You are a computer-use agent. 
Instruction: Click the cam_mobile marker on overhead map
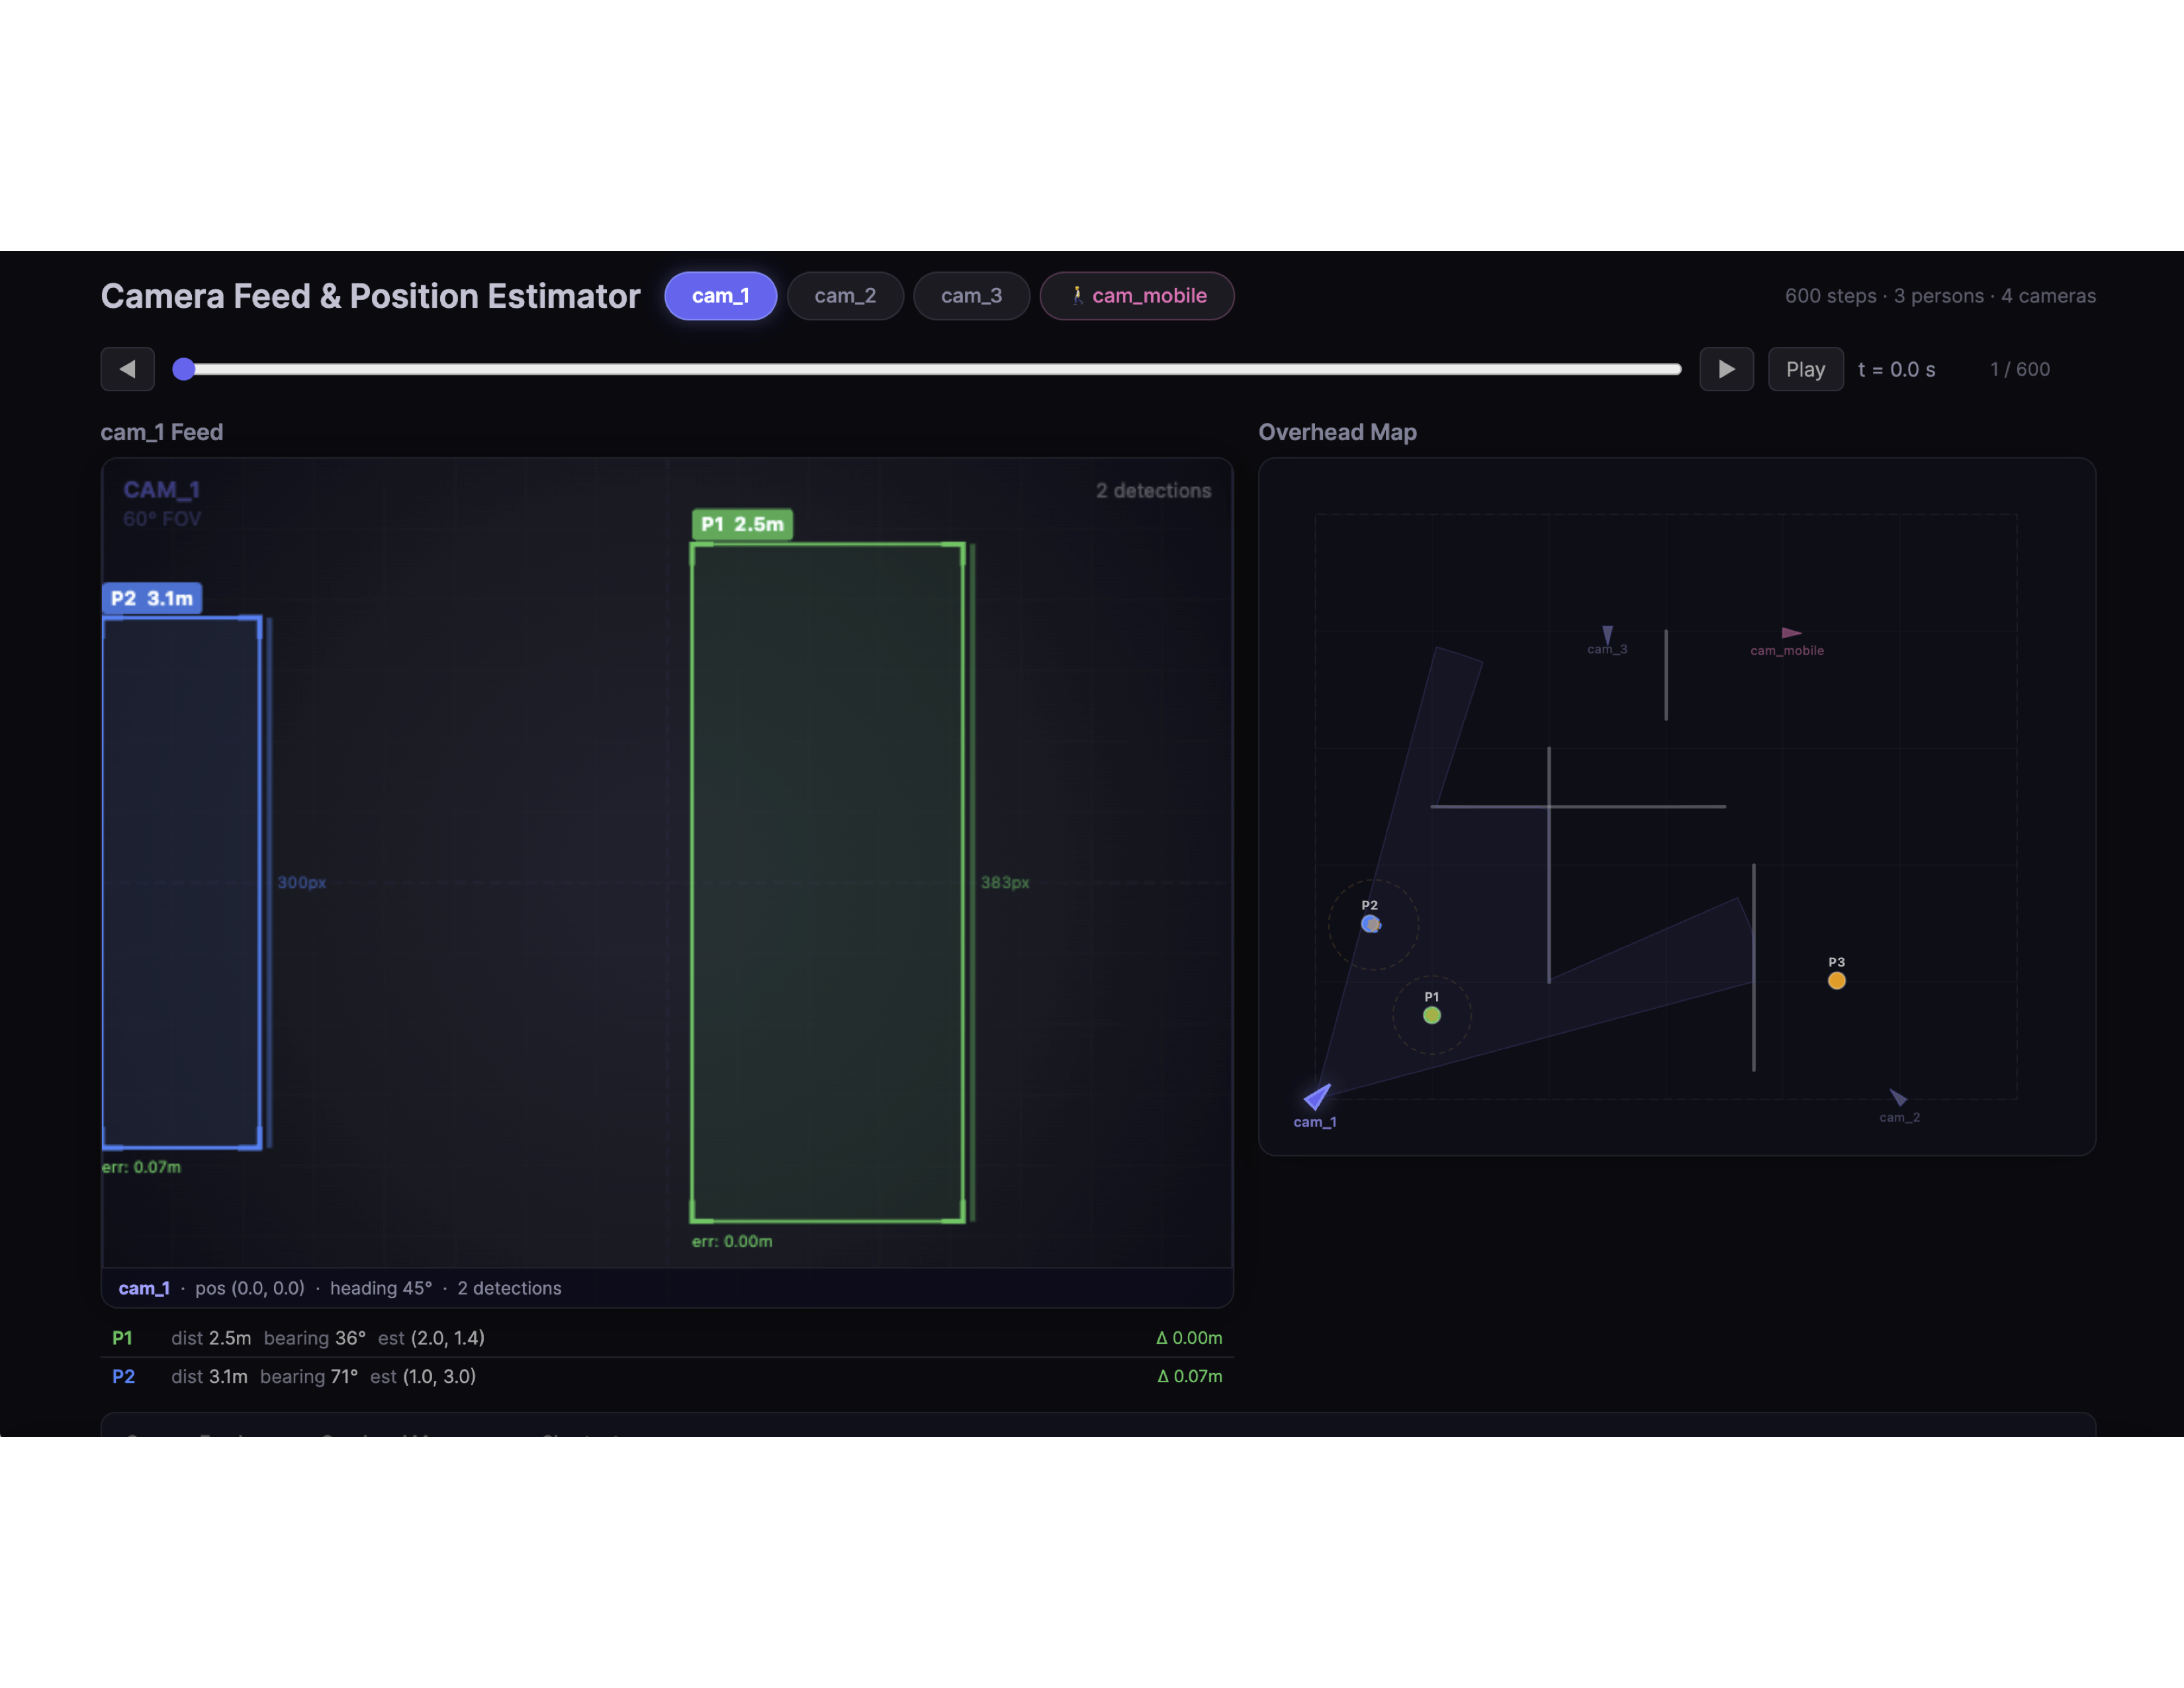click(1790, 633)
